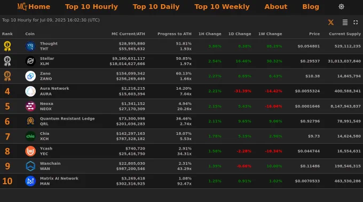Click the gold rank 1 medal
This screenshot has width=363, height=202.
7,46
